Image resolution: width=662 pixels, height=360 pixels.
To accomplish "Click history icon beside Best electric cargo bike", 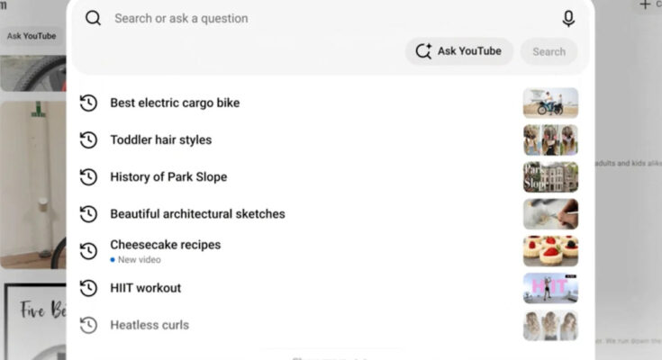I will click(88, 103).
